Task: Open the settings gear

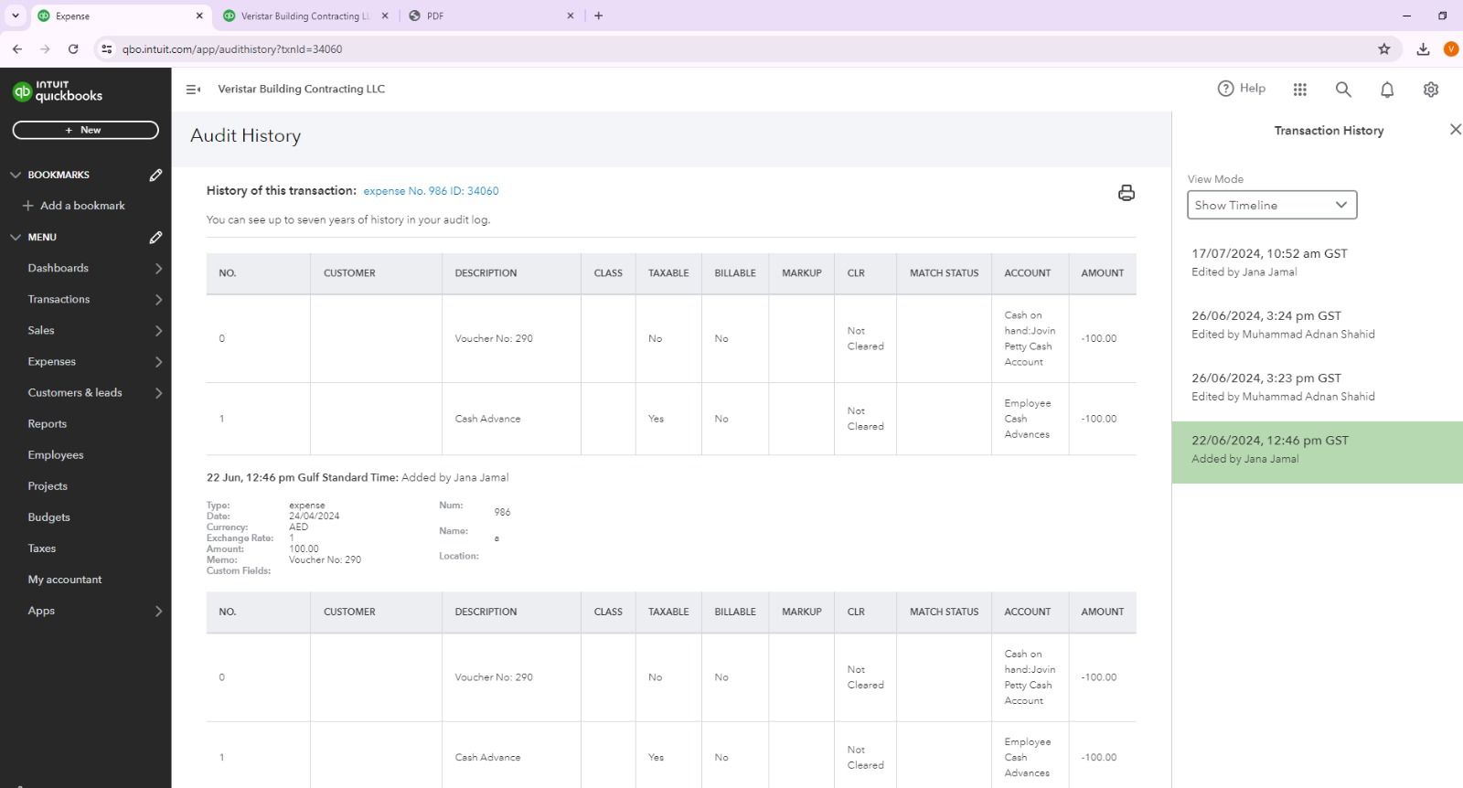Action: coord(1431,90)
